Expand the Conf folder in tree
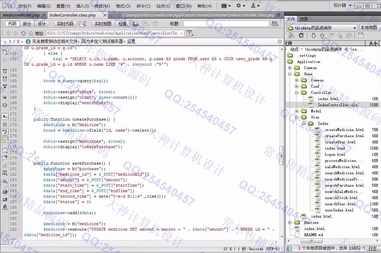 pyautogui.click(x=296, y=86)
